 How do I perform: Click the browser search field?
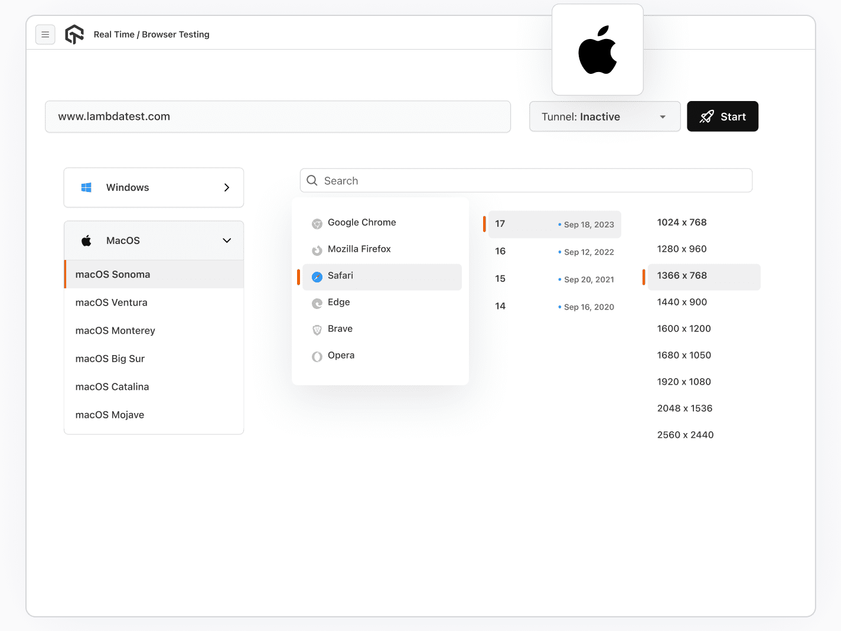[x=526, y=181]
